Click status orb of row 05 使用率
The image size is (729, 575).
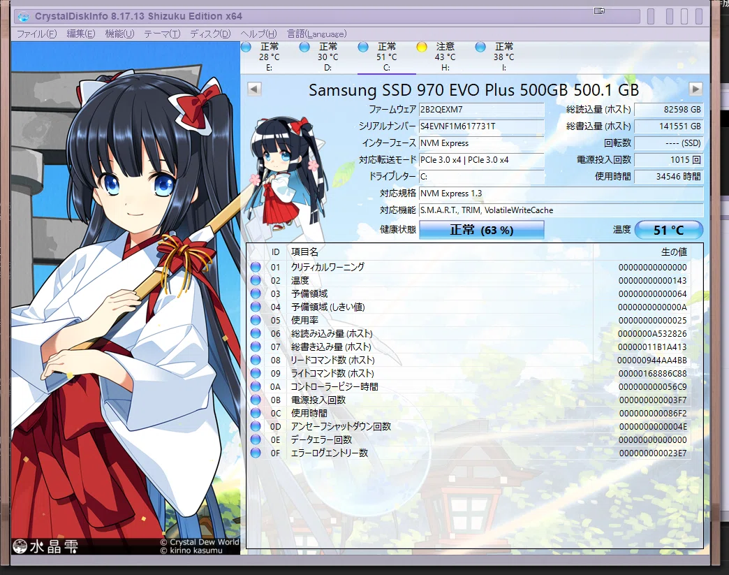tap(256, 320)
